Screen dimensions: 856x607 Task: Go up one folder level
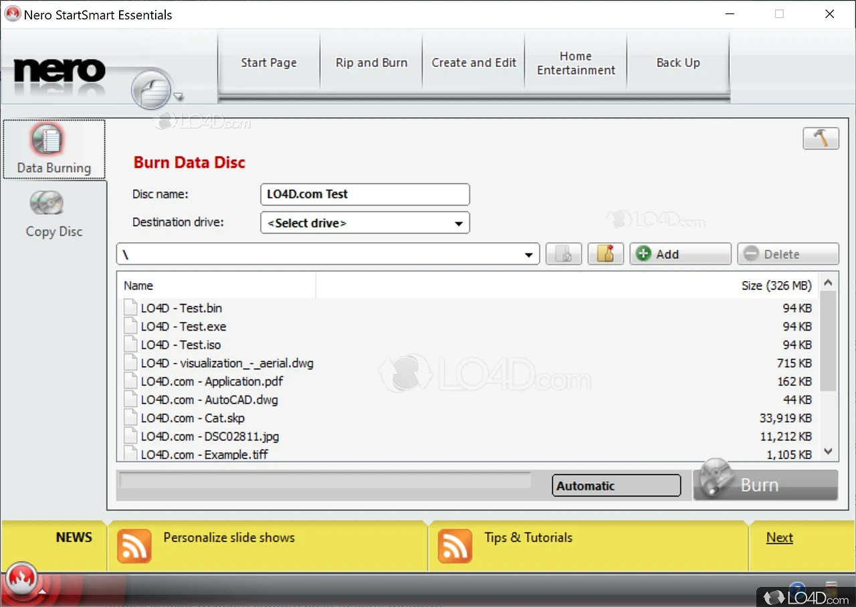click(563, 254)
